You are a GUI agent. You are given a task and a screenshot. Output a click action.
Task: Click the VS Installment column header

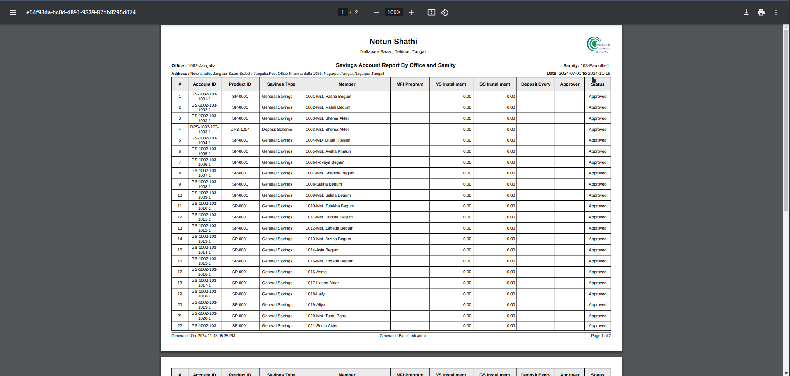pyautogui.click(x=451, y=84)
